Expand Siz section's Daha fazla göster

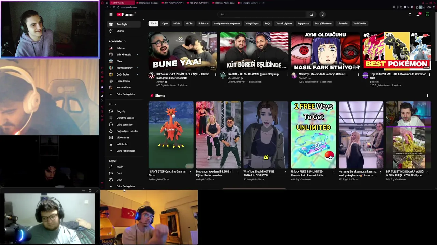point(124,151)
